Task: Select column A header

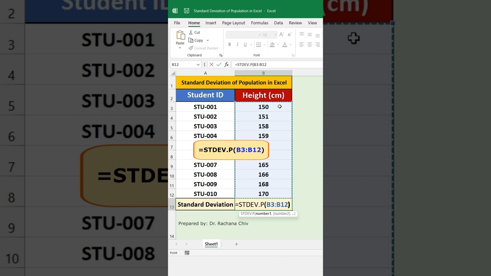Action: tap(205, 73)
